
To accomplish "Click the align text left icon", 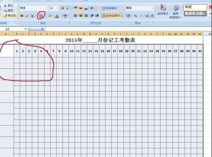I will (76, 16).
